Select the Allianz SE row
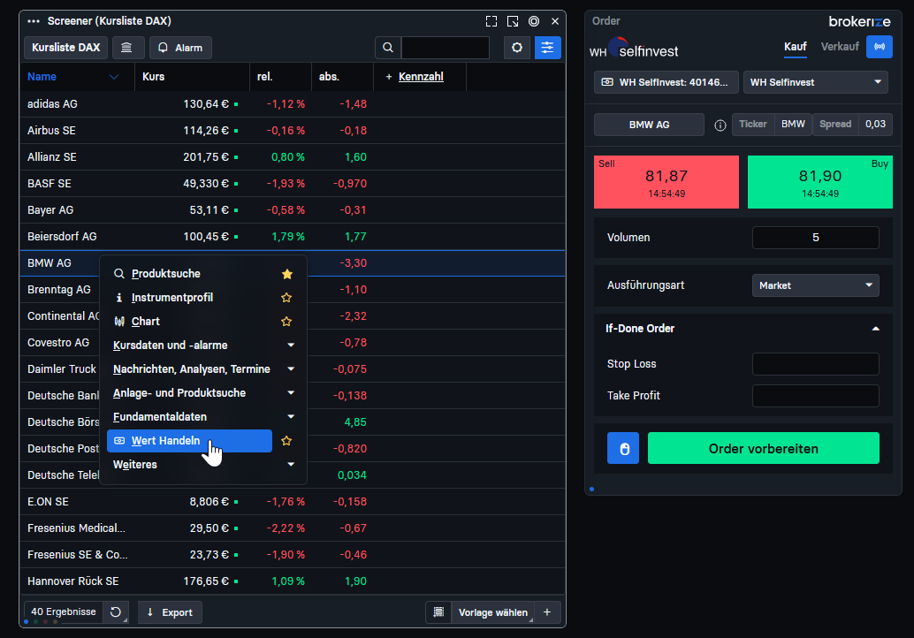Viewport: 914px width, 638px height. tap(292, 157)
